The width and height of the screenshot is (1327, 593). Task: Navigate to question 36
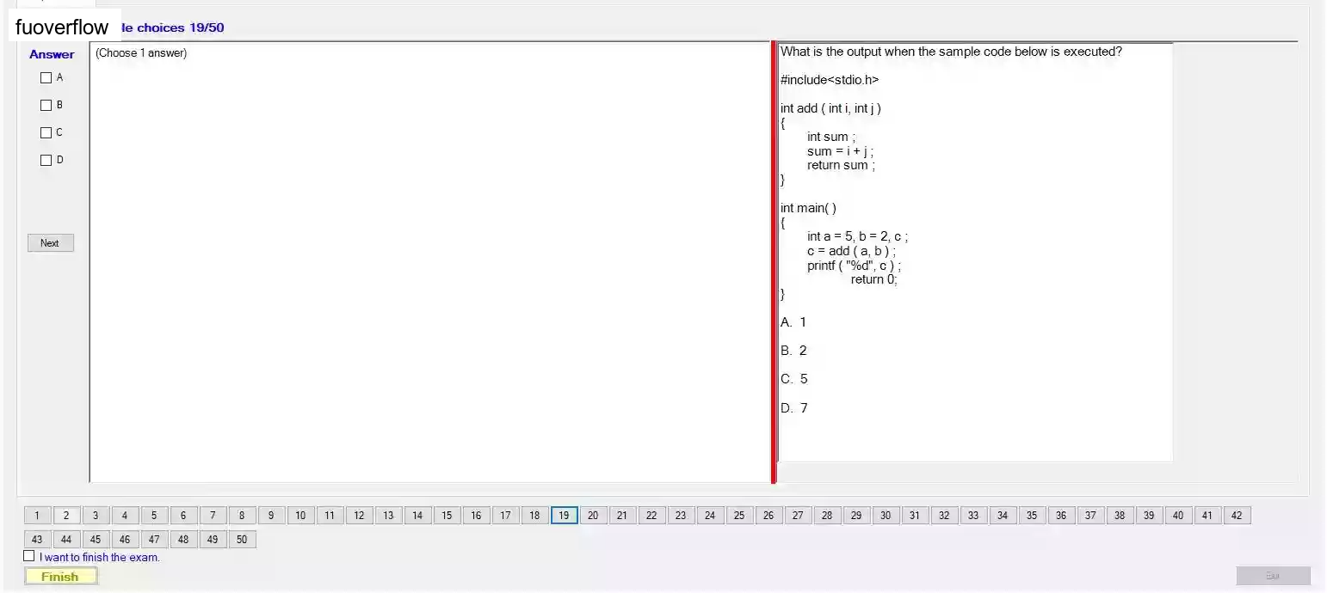[1061, 516]
